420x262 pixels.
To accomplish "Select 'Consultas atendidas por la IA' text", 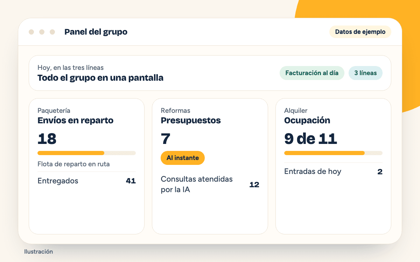I will click(x=197, y=184).
